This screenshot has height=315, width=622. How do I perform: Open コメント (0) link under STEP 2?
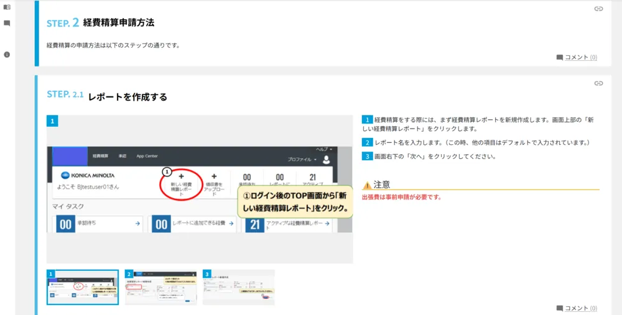pos(581,57)
